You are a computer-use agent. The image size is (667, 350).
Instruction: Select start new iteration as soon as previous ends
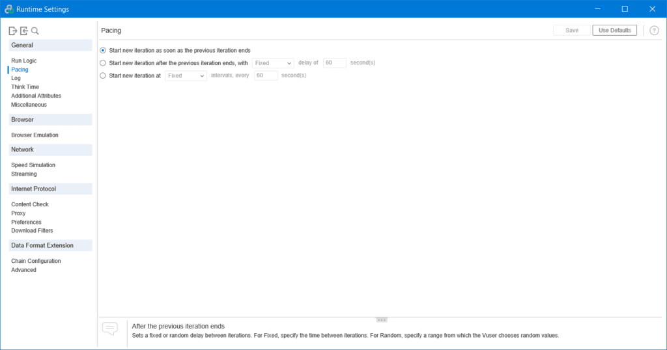(103, 50)
